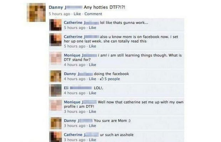The height and width of the screenshot is (142, 221).
Task: Click Danny's avatar on 'You sure are Mom' comment
Action: pyautogui.click(x=55, y=123)
